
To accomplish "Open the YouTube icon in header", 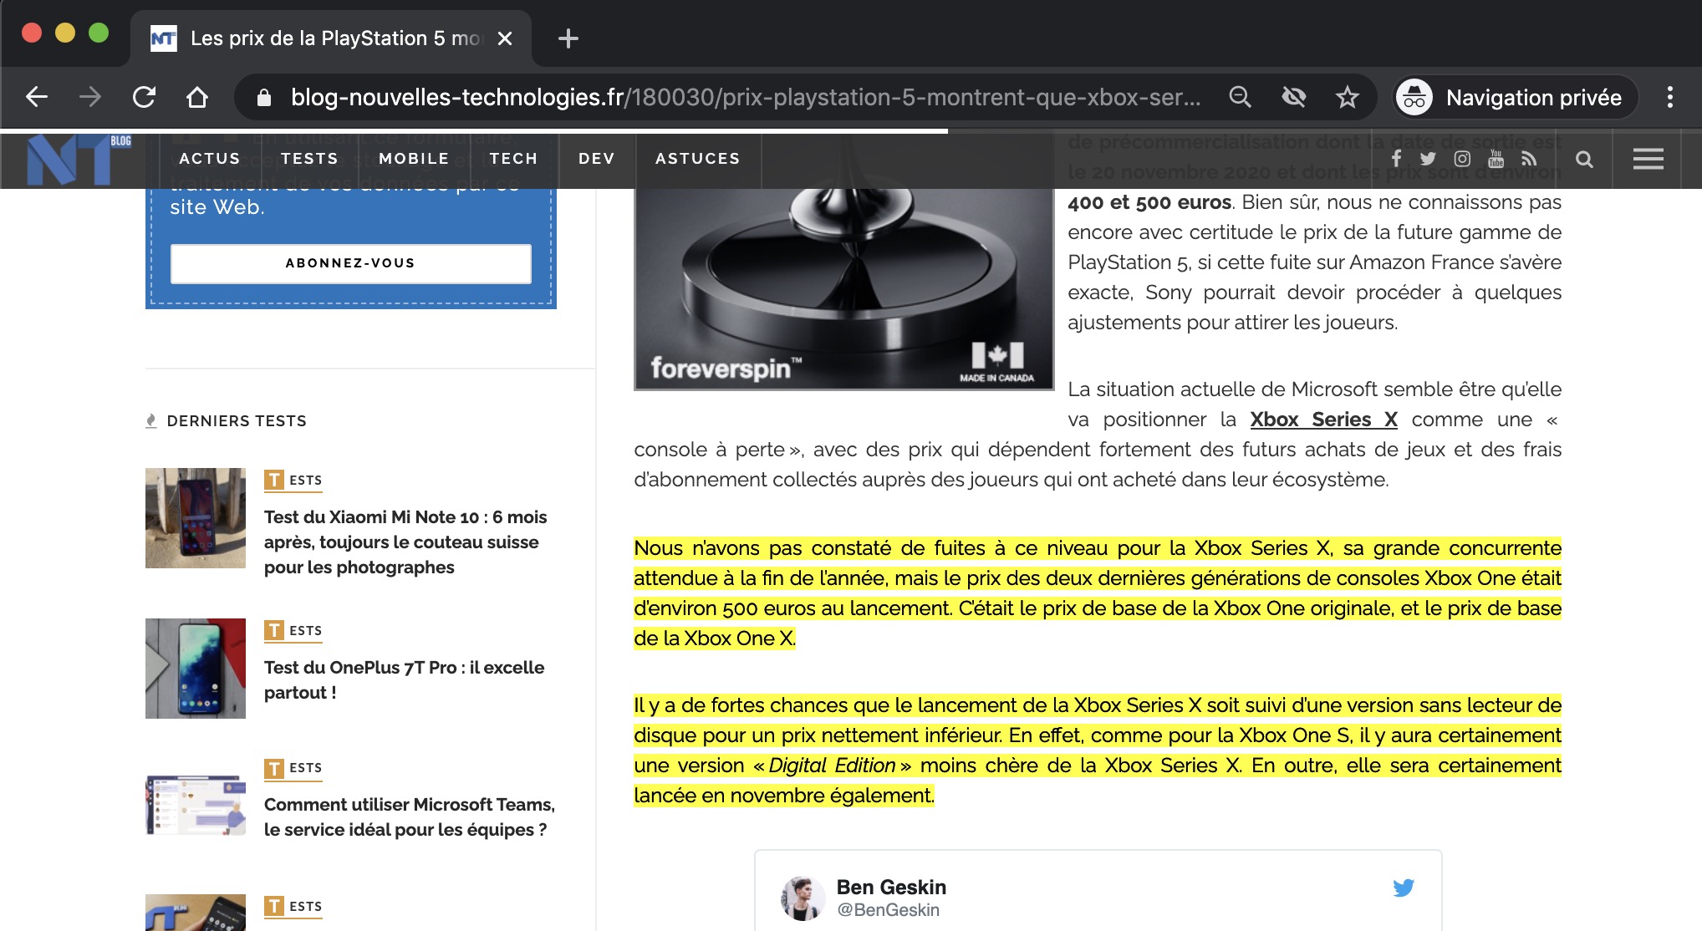I will click(x=1496, y=159).
